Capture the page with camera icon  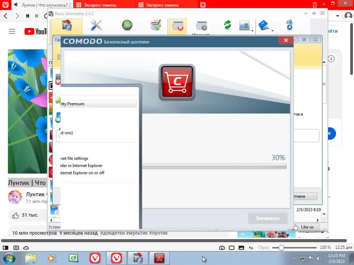(222, 248)
